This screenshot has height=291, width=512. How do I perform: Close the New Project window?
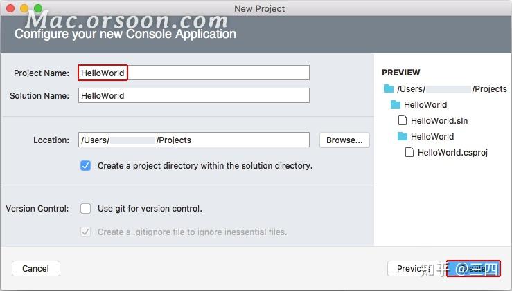[10, 8]
